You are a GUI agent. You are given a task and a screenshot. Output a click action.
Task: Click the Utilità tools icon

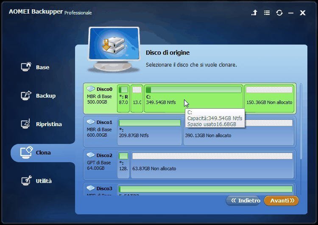(27, 180)
